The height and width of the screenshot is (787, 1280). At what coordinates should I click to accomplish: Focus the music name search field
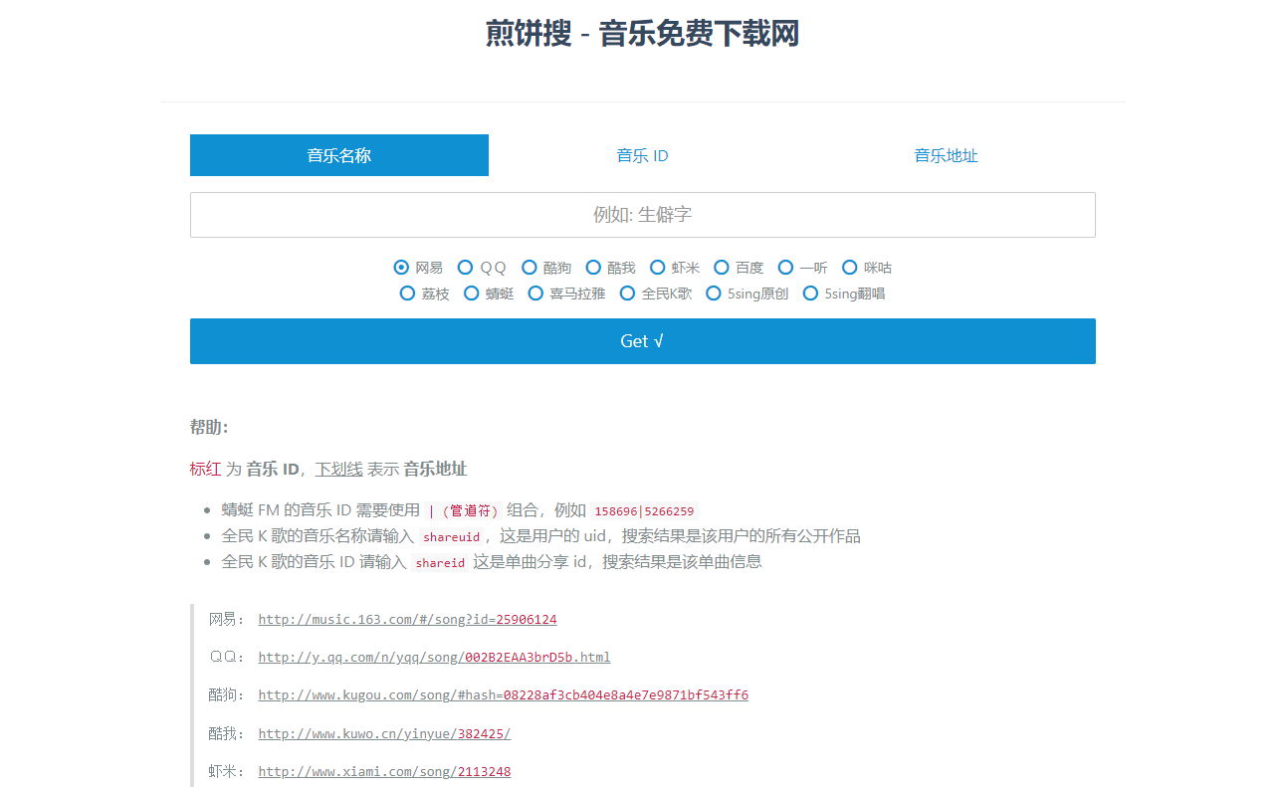tap(642, 215)
